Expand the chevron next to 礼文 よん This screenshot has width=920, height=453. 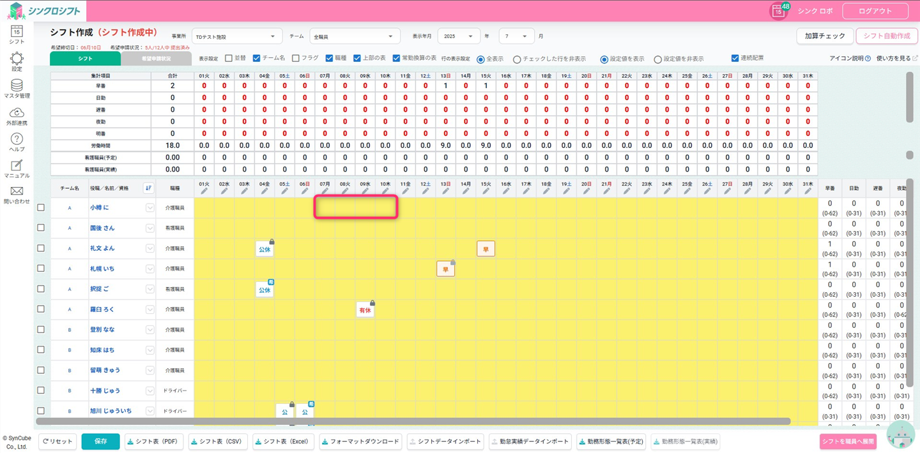coord(149,249)
